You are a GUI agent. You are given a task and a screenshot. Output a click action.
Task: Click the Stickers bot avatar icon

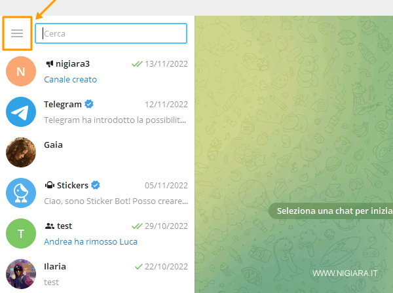tap(21, 193)
